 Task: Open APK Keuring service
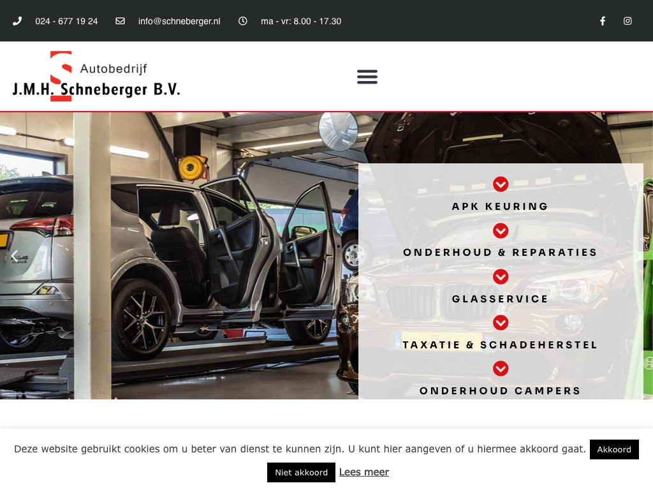click(500, 206)
